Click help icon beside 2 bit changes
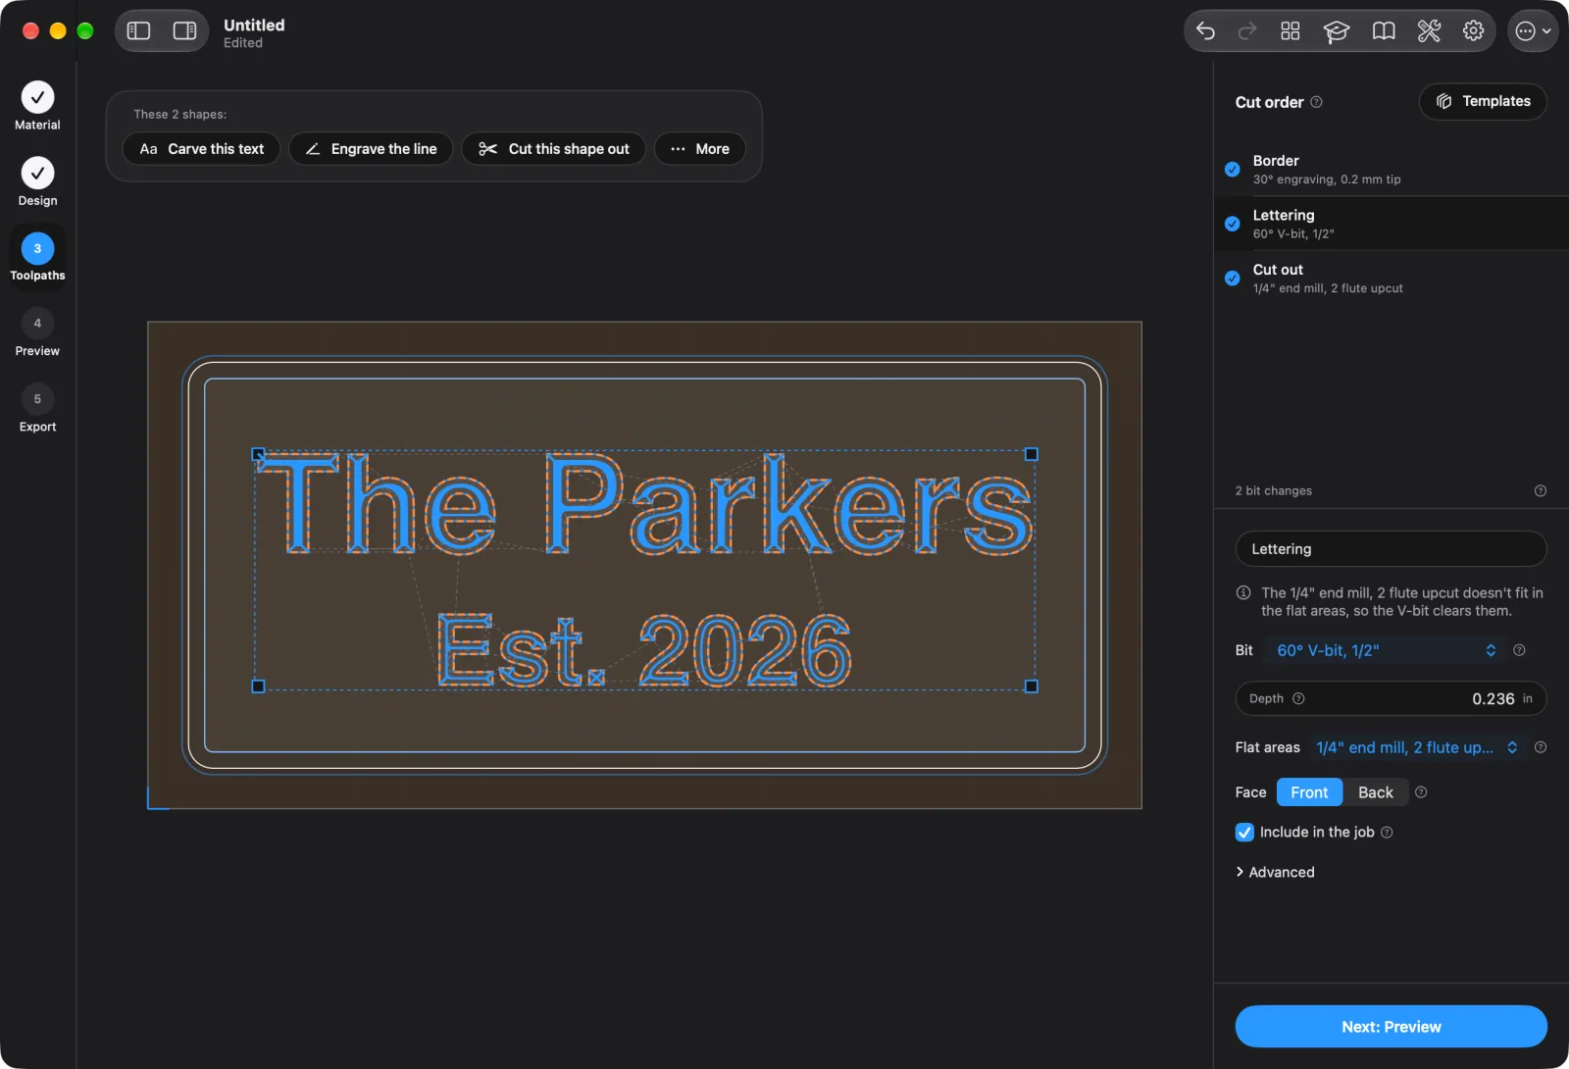1569x1069 pixels. [1541, 490]
